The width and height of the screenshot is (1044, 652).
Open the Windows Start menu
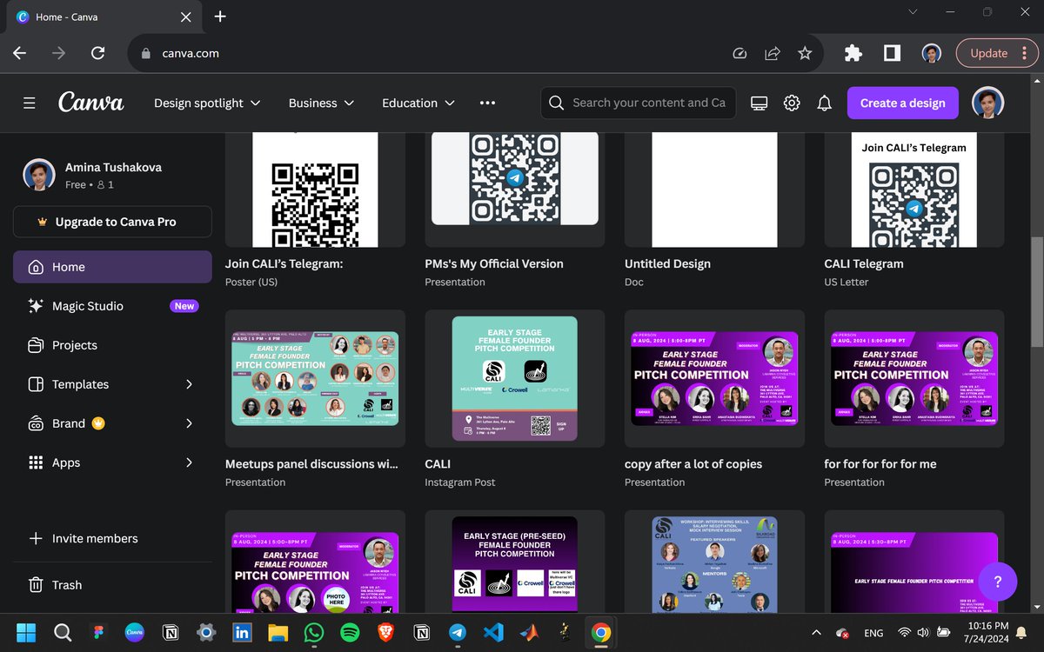[x=26, y=633]
